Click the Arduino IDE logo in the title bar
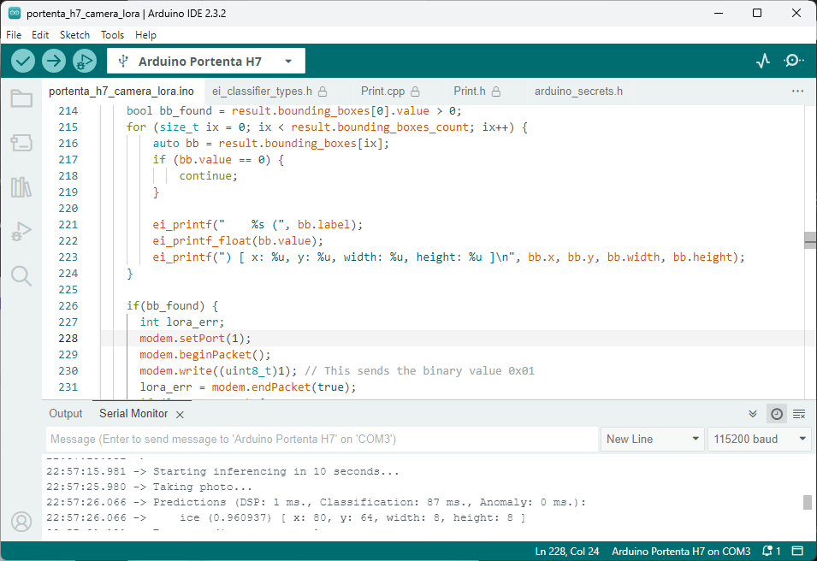The height and width of the screenshot is (561, 817). point(15,13)
